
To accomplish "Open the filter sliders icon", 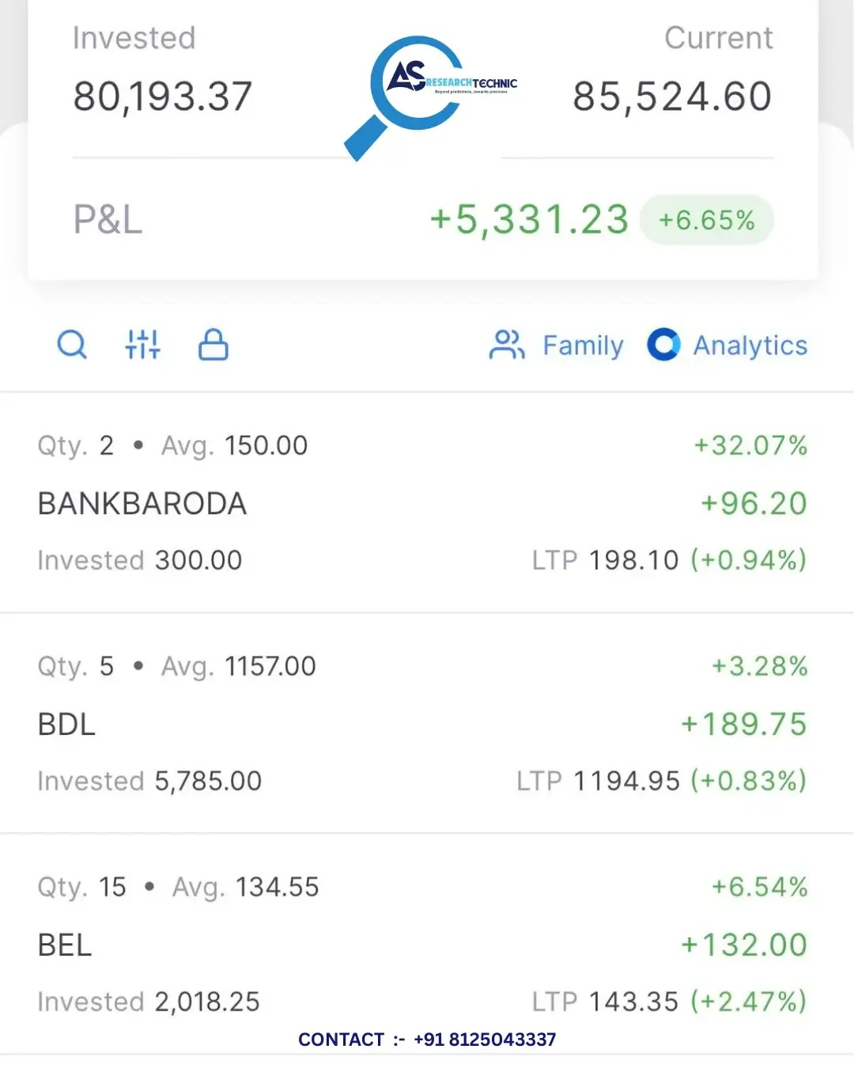I will click(143, 345).
